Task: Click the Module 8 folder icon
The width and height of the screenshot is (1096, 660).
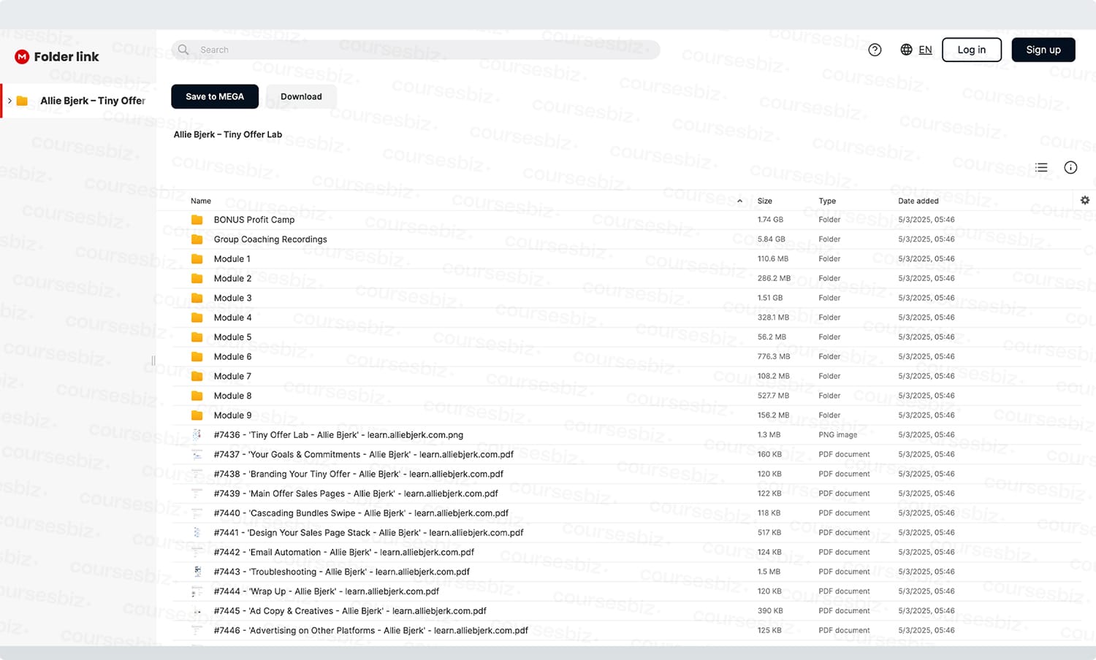Action: click(197, 396)
